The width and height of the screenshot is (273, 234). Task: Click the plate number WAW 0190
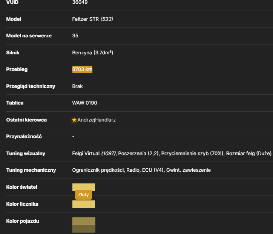pyautogui.click(x=84, y=103)
